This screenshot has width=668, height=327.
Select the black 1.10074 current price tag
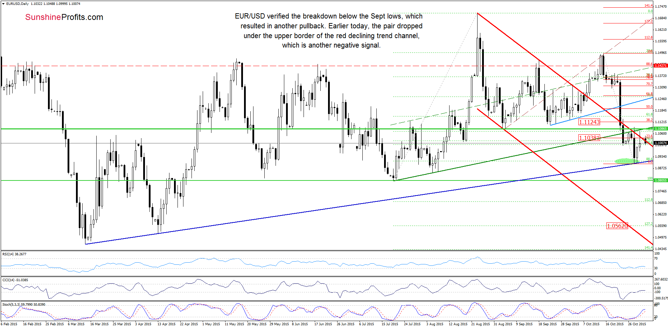661,143
